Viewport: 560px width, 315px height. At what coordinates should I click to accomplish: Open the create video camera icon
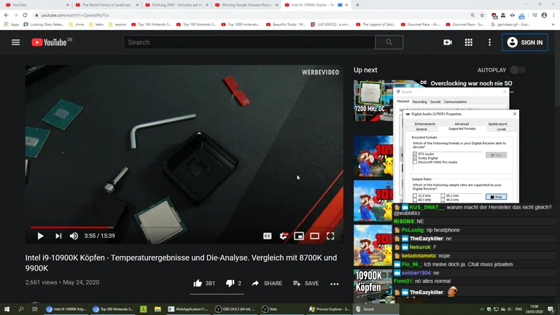tap(448, 42)
